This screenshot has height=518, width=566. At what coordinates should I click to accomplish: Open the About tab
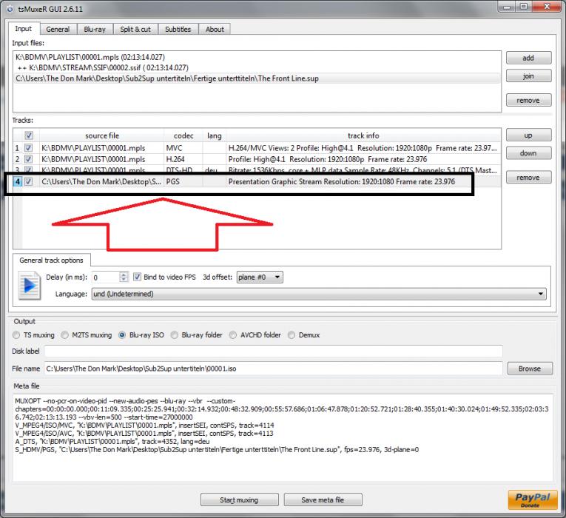pos(215,30)
